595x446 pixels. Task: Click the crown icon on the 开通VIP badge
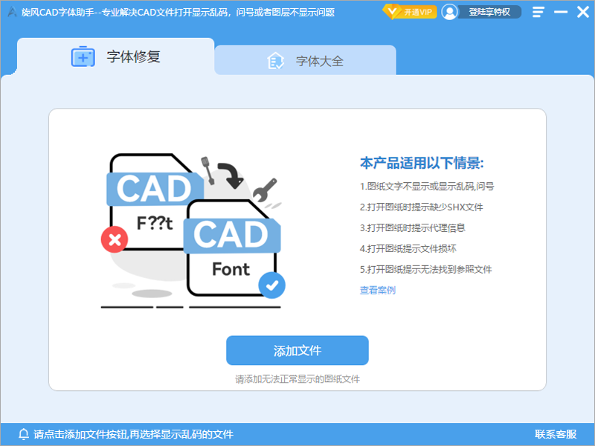pos(392,12)
